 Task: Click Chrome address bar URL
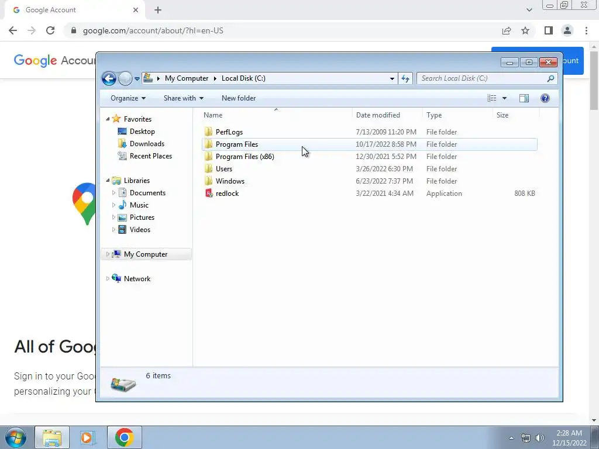pos(153,30)
